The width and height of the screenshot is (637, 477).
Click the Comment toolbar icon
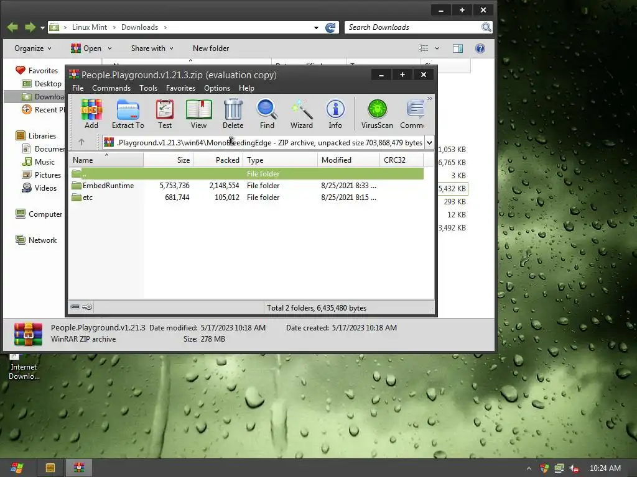coord(412,114)
